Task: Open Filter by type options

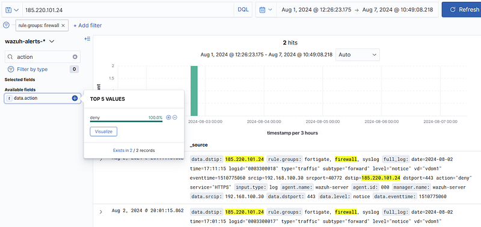Action: point(32,69)
